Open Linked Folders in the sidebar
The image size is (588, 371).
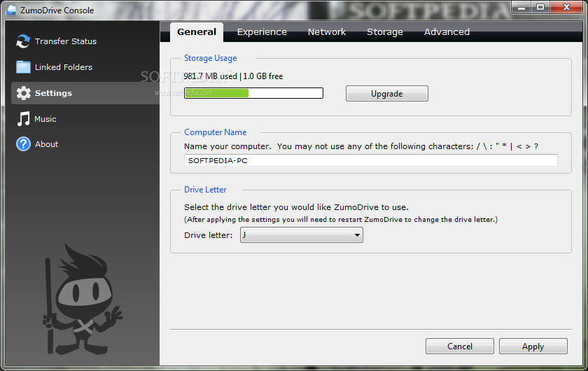coord(64,67)
